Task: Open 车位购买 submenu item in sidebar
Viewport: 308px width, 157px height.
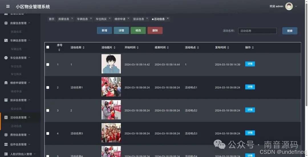Action: (16, 74)
